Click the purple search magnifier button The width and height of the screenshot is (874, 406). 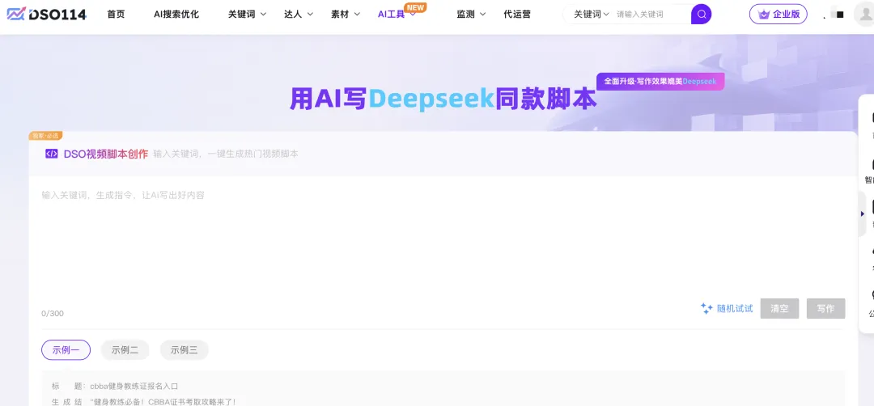(702, 14)
